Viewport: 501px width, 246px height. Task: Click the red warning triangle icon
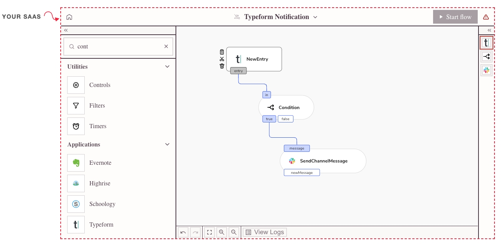(486, 17)
